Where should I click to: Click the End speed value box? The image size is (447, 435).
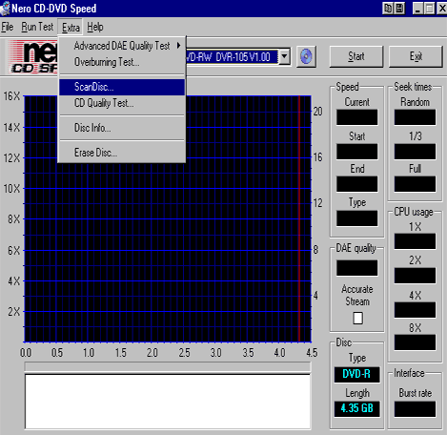click(357, 184)
